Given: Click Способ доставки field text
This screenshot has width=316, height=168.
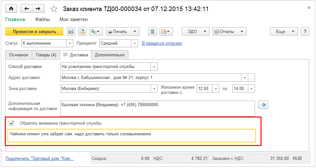Looking at the screenshot, I should point(105,67).
